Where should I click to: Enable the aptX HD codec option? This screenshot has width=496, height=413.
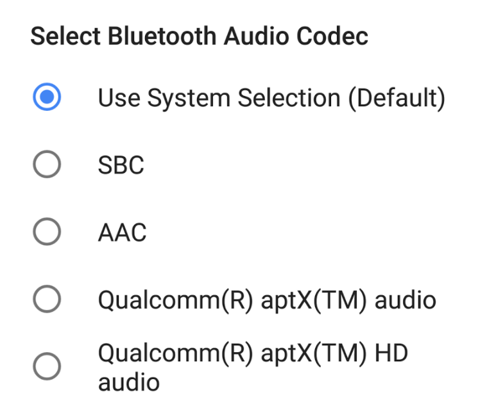47,367
